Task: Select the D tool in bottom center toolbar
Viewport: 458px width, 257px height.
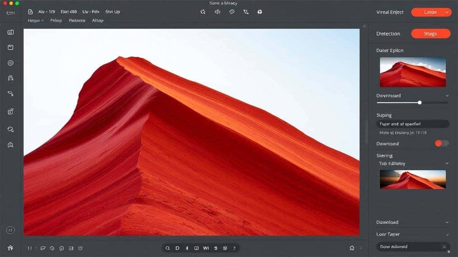Action: [x=177, y=248]
